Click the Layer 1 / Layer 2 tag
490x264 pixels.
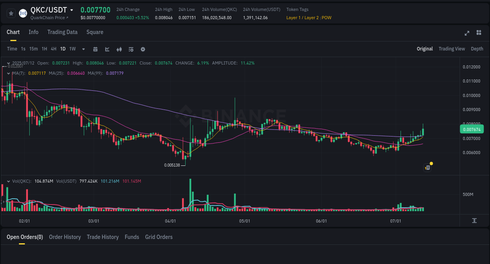(302, 18)
